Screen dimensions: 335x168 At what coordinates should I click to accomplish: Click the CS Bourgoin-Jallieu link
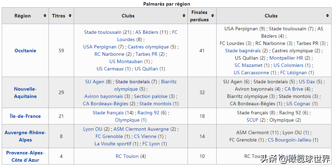pyautogui.click(x=290, y=140)
